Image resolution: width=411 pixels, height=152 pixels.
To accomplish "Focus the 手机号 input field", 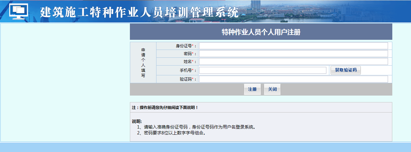I will tap(262, 70).
